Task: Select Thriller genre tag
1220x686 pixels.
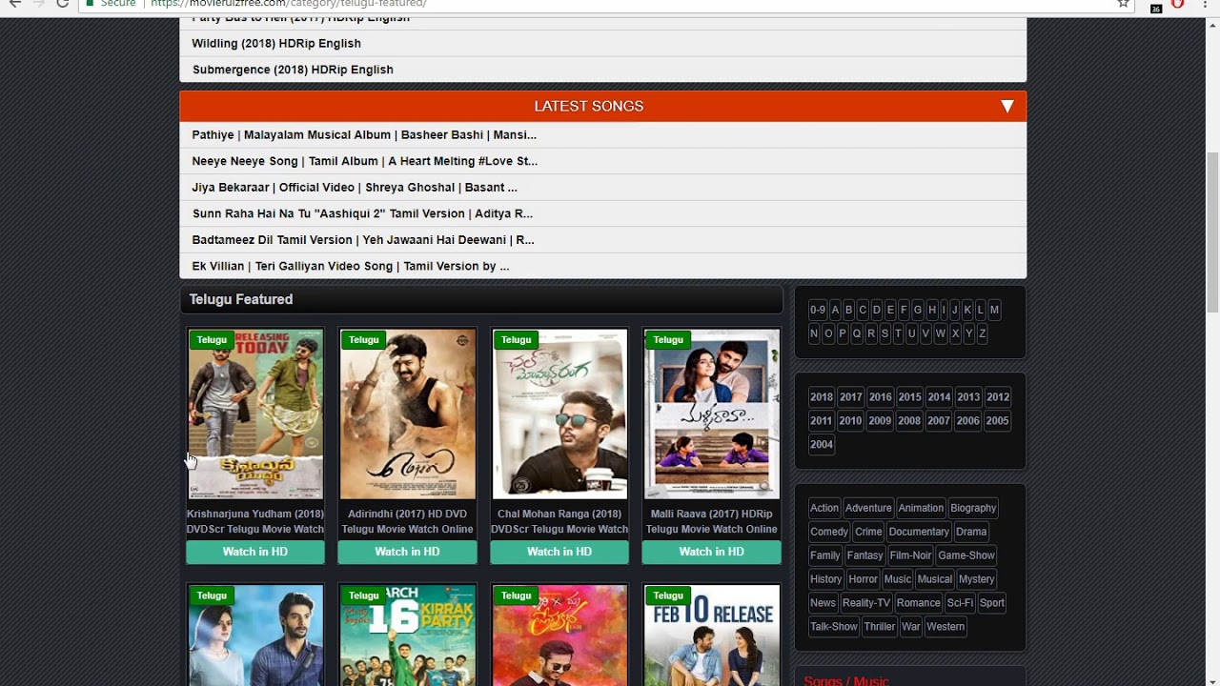Action: 879,628
